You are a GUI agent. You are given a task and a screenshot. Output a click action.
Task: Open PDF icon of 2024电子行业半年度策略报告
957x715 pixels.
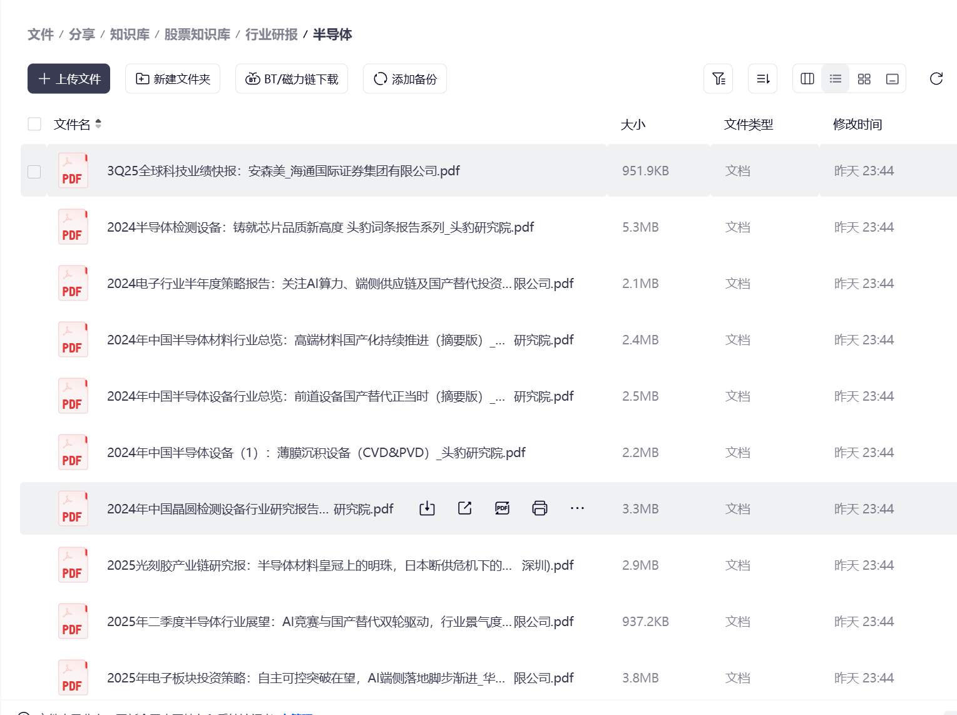[x=73, y=284]
